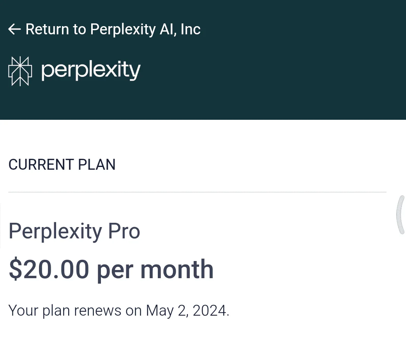Click the word 'PLAN' in the section heading
The height and width of the screenshot is (341, 406).
click(x=97, y=165)
